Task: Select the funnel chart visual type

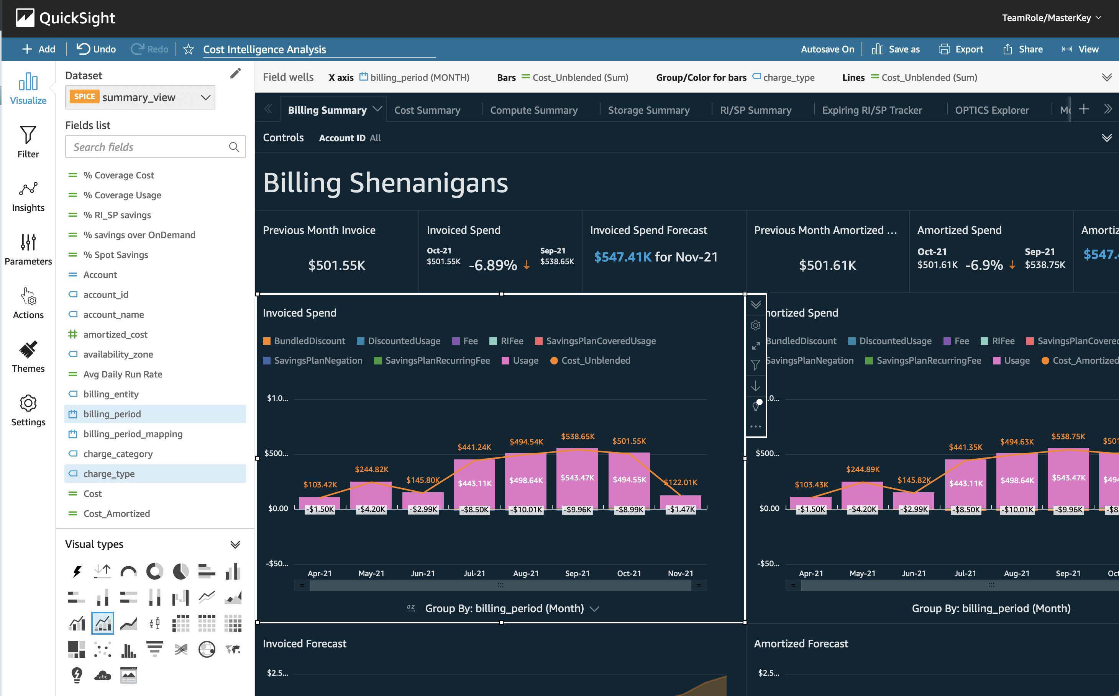Action: 155,650
